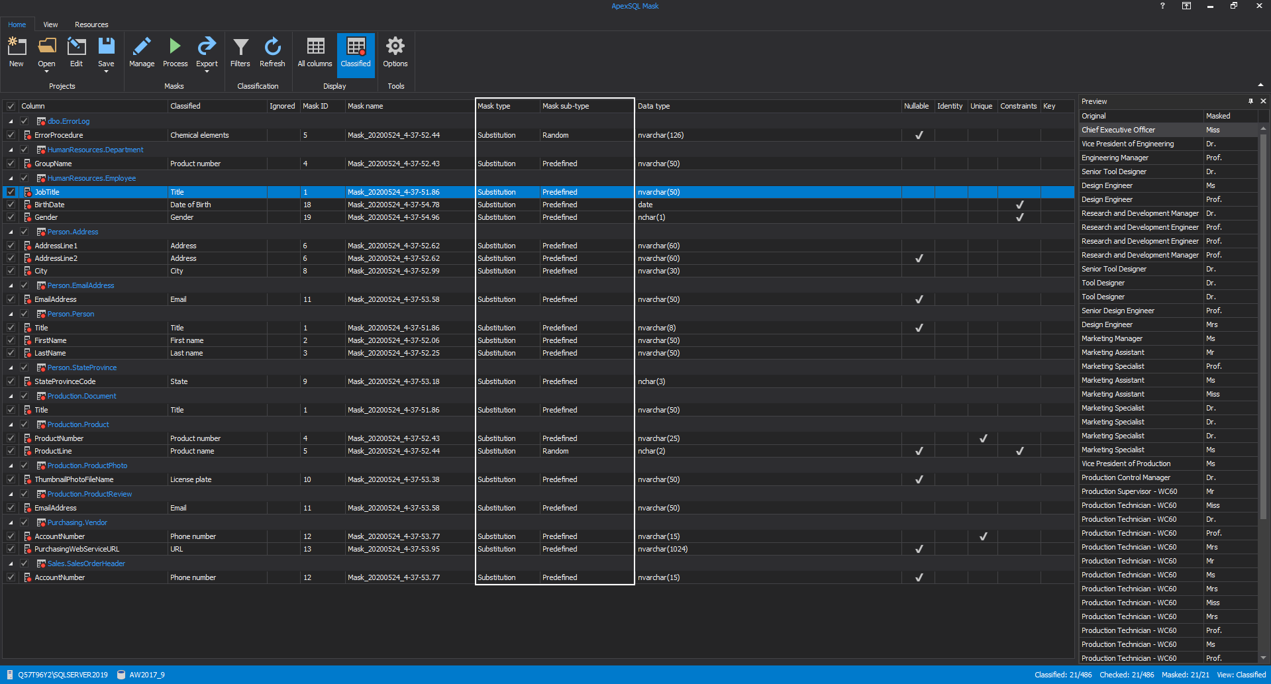Toggle the Person.Person table checkbox

[x=24, y=314]
